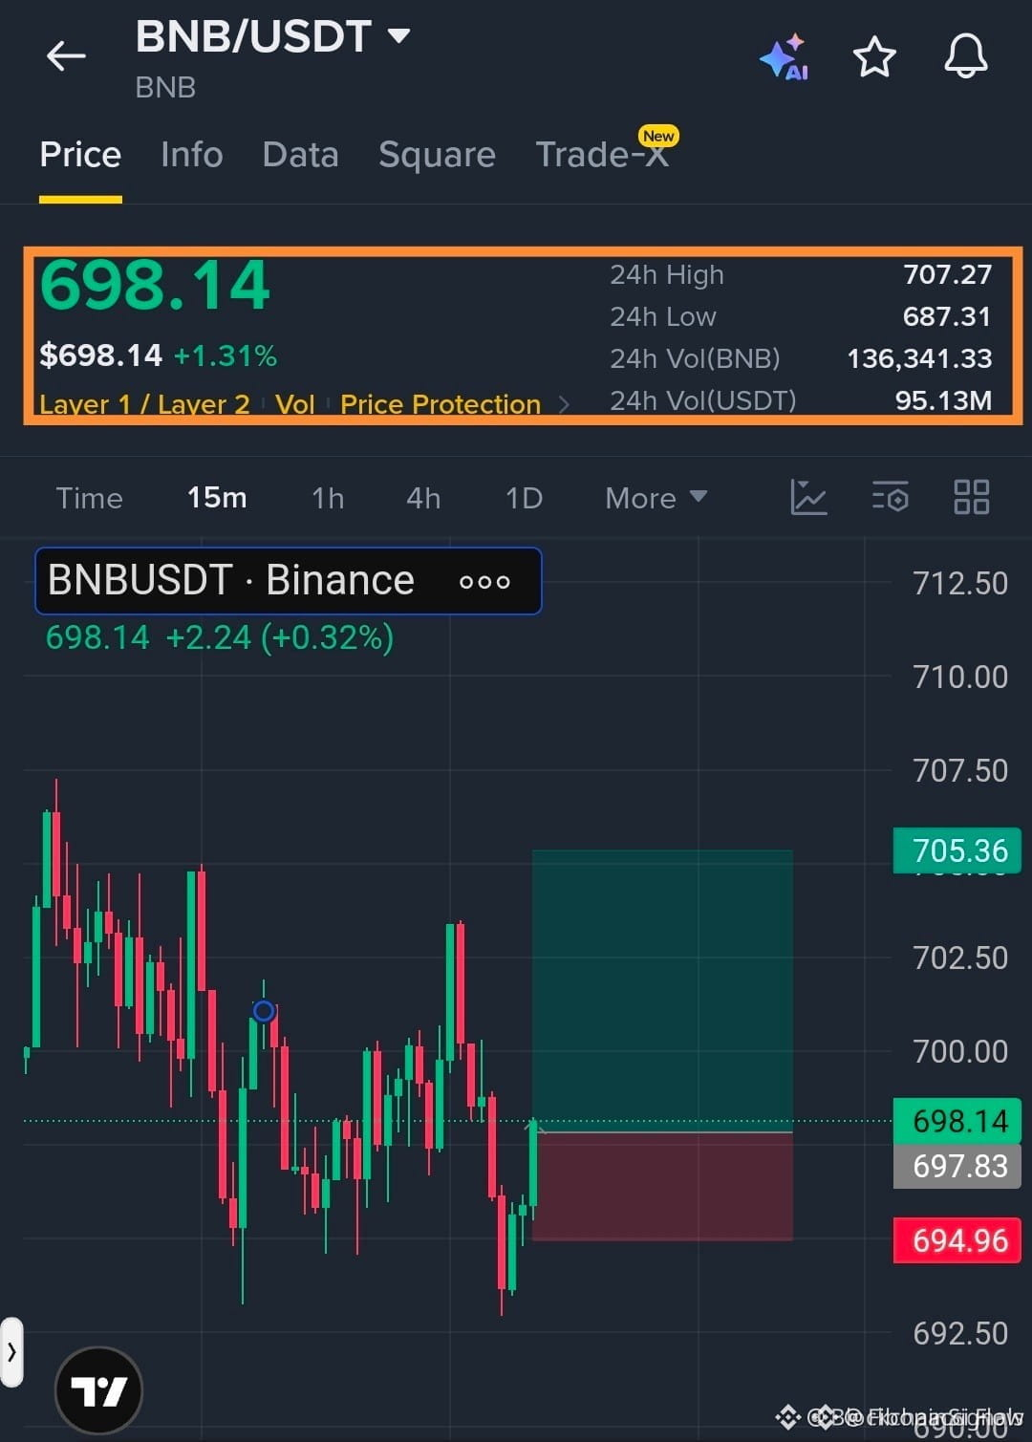Click the blue circle marker on the chart
Screen dimensions: 1032x1442
264,1010
